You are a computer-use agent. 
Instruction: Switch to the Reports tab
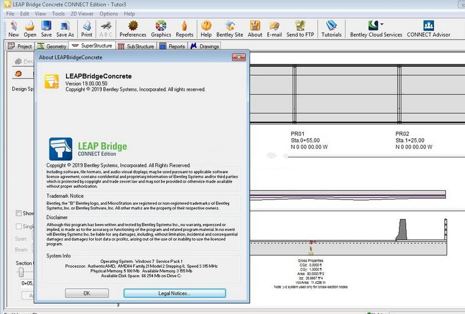tap(172, 46)
